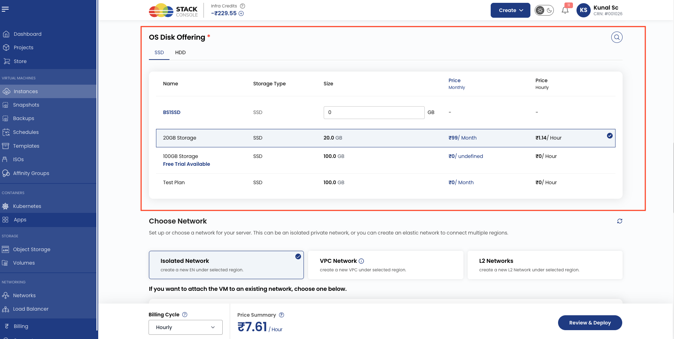Collapse the sidebar with the hamburger icon
This screenshot has width=674, height=339.
pyautogui.click(x=5, y=9)
